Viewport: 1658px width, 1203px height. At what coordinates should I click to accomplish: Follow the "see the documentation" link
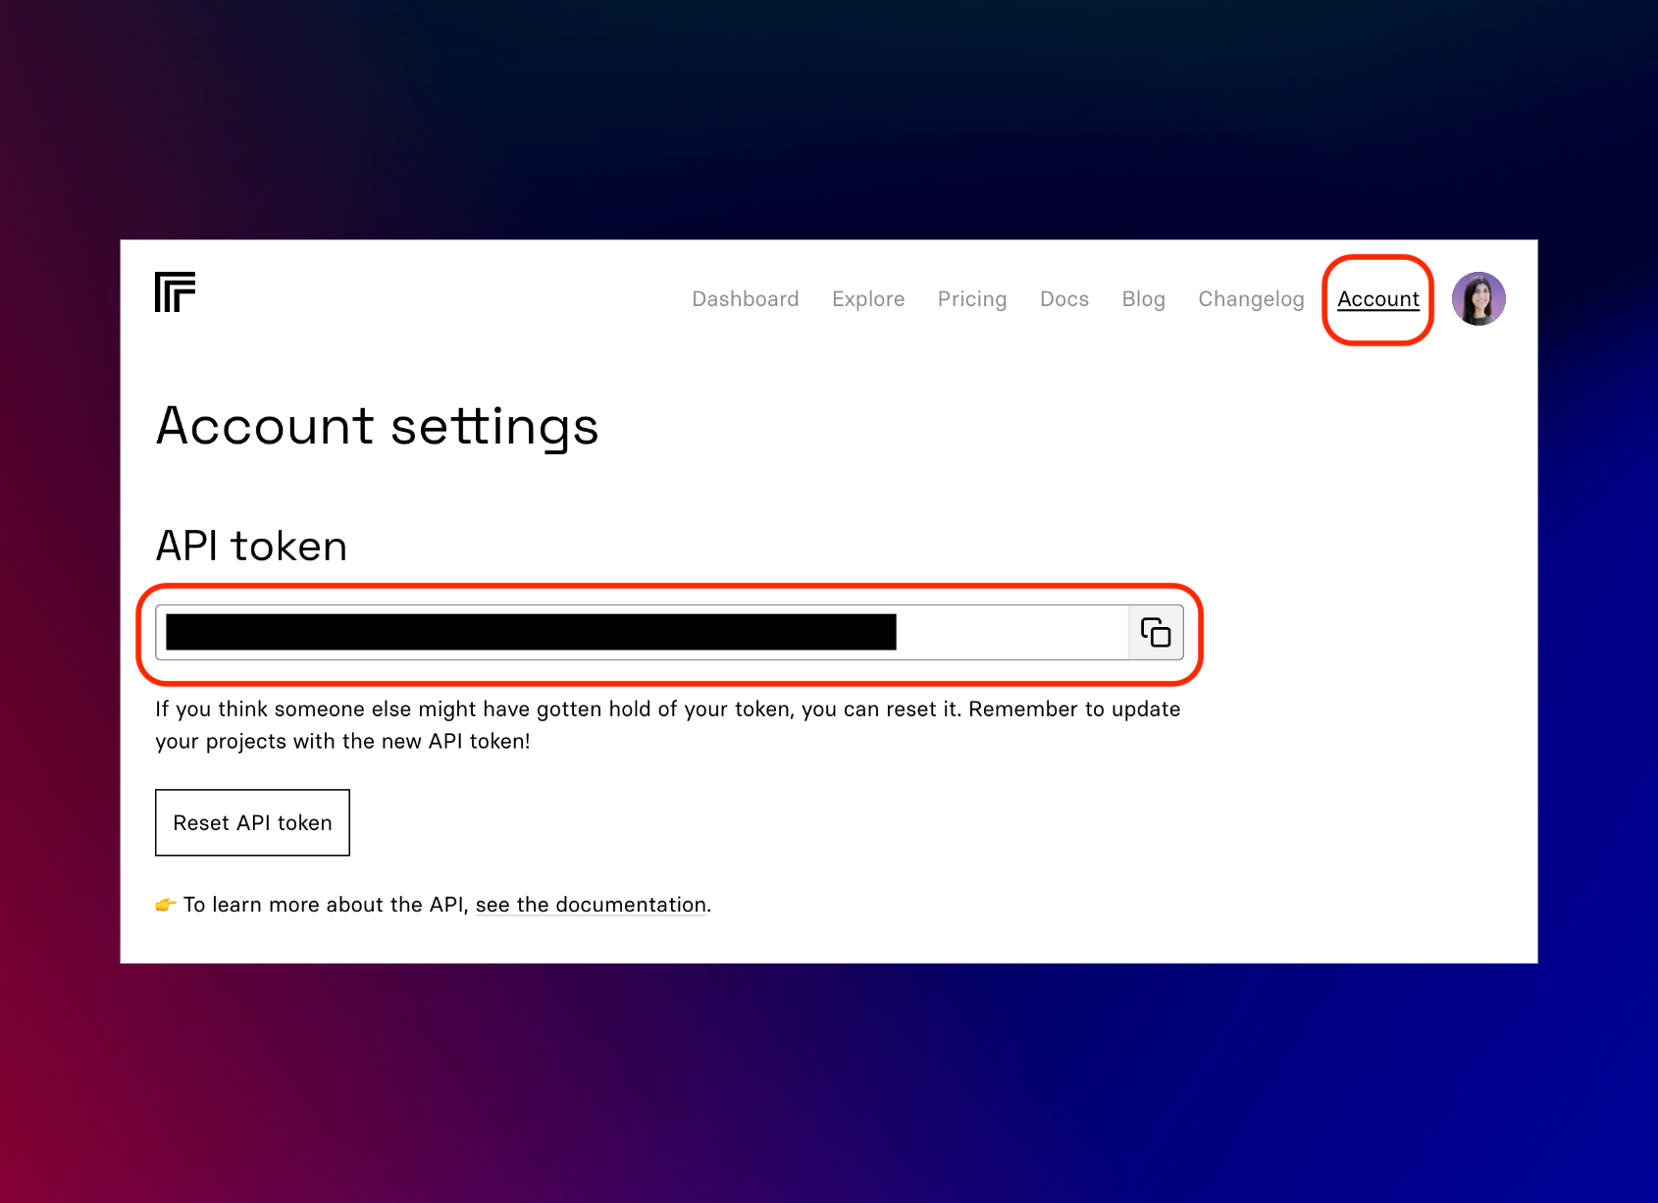point(591,905)
